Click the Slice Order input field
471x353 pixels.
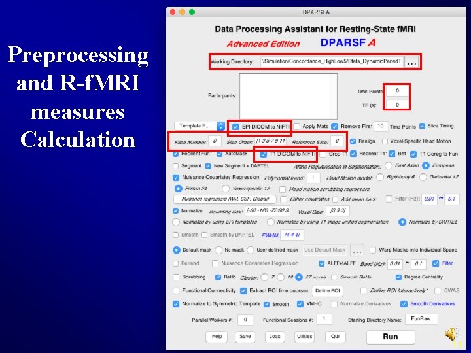click(x=270, y=141)
